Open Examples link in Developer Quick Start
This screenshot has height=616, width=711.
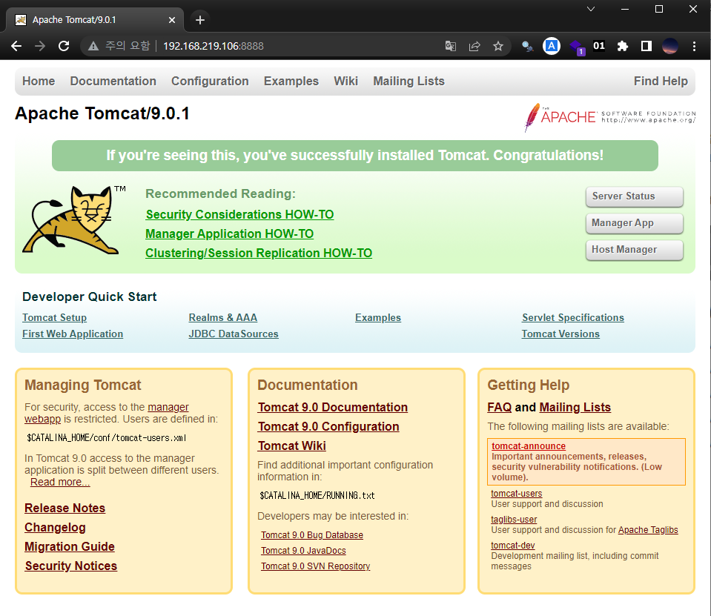pos(377,318)
